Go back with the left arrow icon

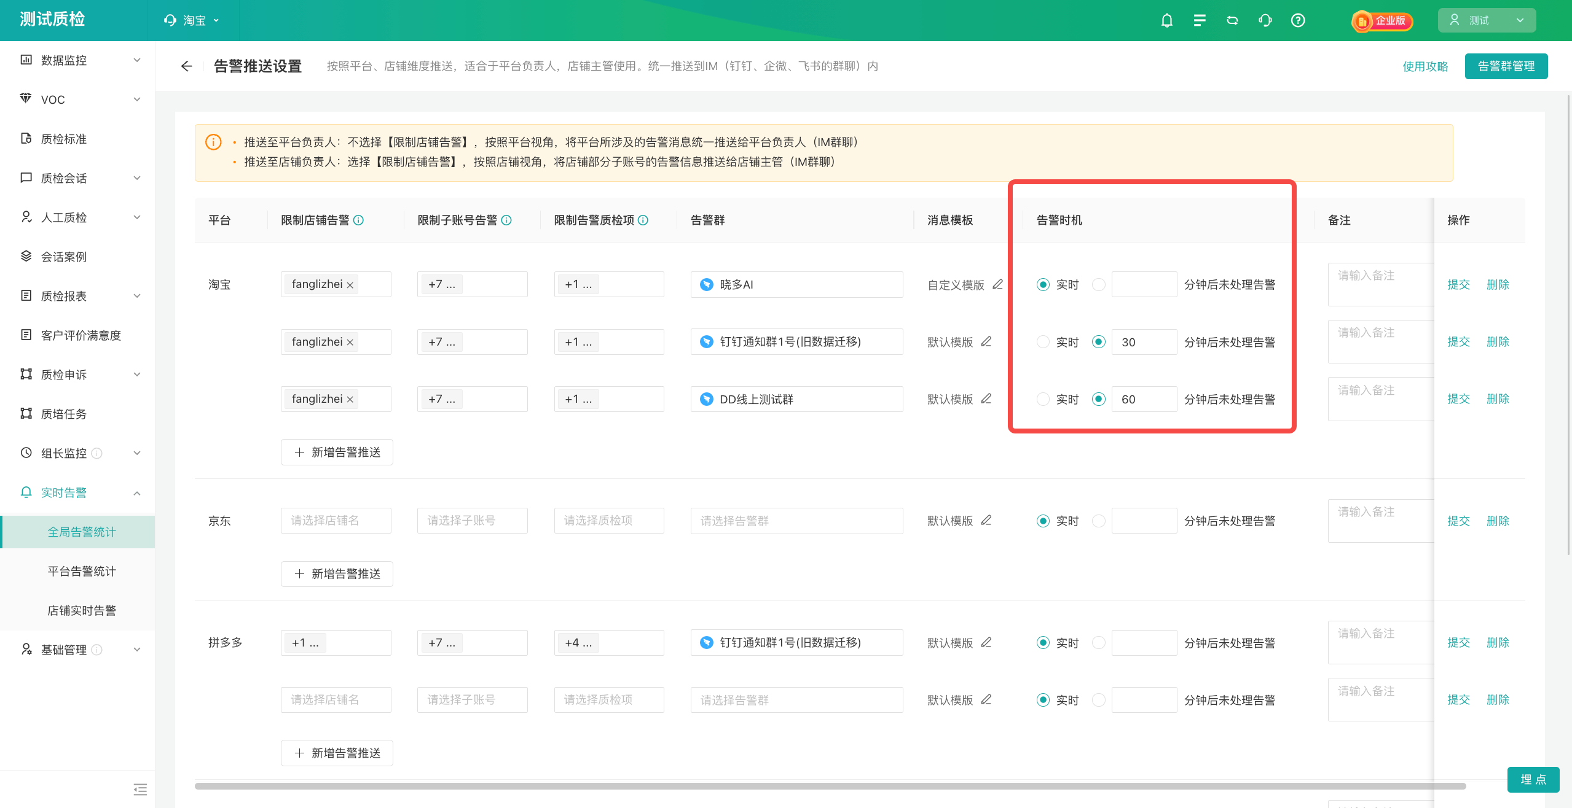coord(187,66)
